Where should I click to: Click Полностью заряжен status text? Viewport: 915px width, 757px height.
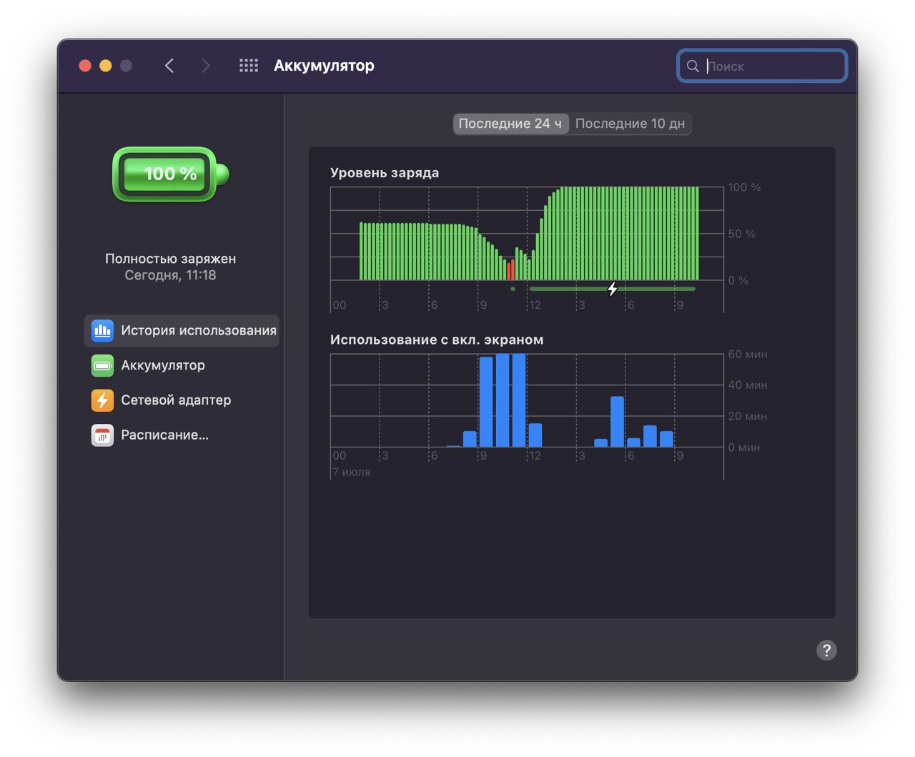170,259
